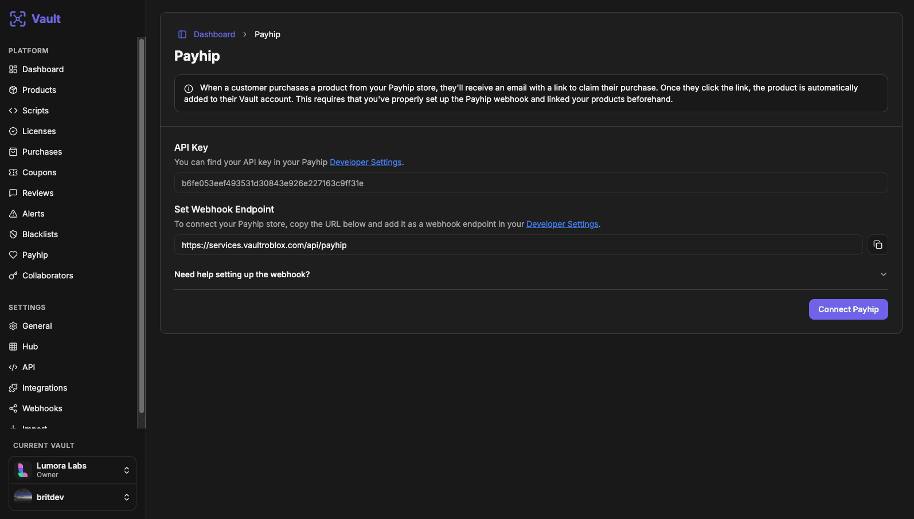
Task: Click the Connect Payhip button
Action: coord(848,309)
